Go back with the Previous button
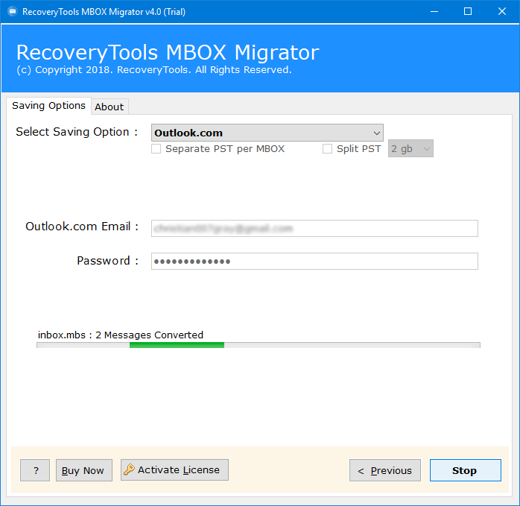 (385, 470)
